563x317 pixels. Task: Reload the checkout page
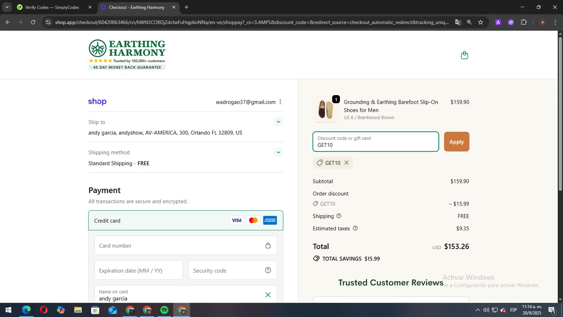pyautogui.click(x=33, y=22)
